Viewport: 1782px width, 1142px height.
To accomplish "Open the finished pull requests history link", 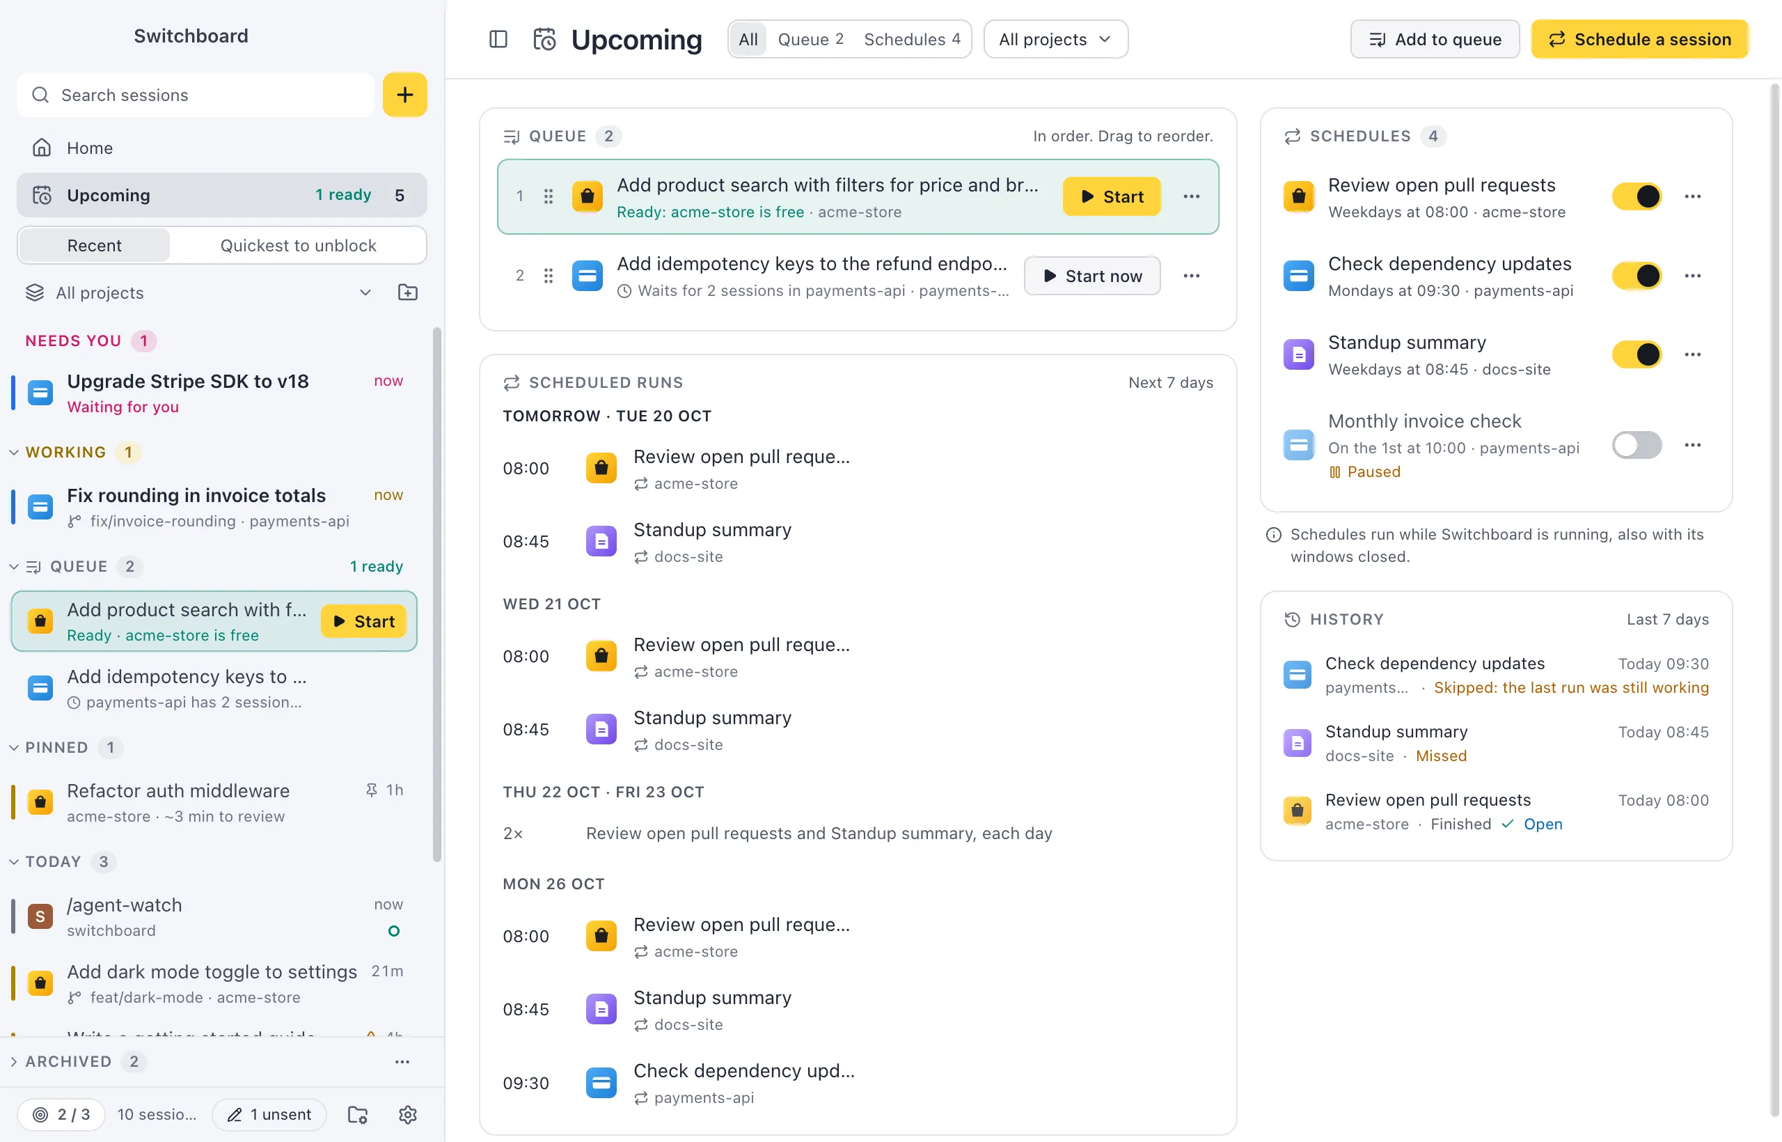I will 1543,824.
